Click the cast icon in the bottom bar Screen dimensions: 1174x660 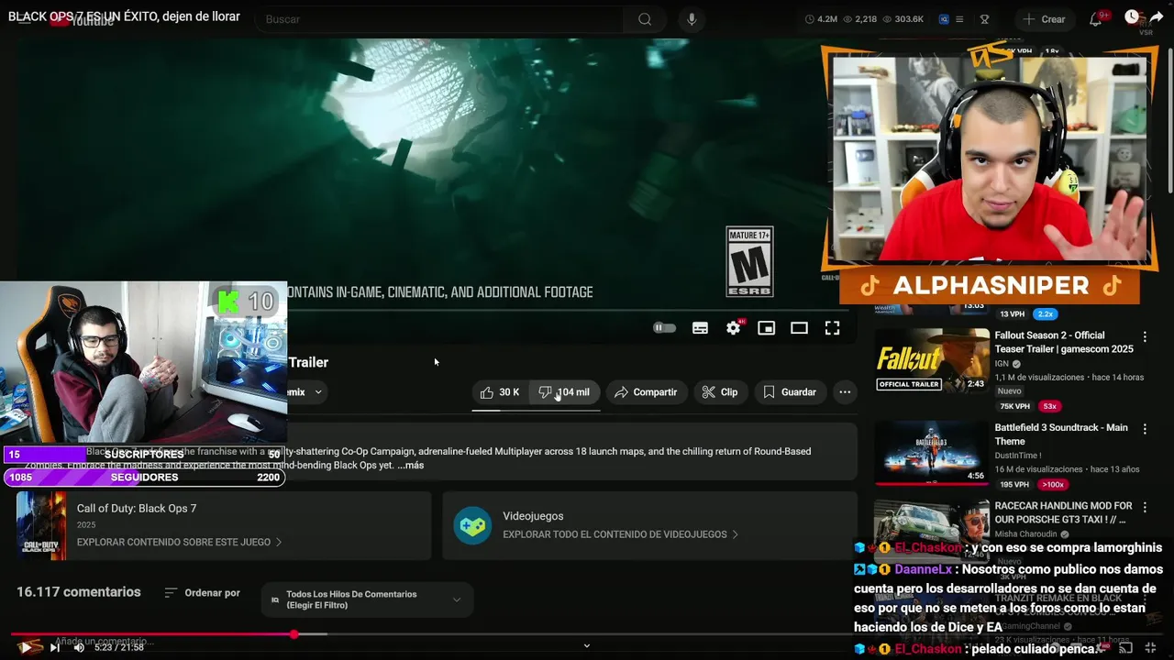tap(1125, 648)
